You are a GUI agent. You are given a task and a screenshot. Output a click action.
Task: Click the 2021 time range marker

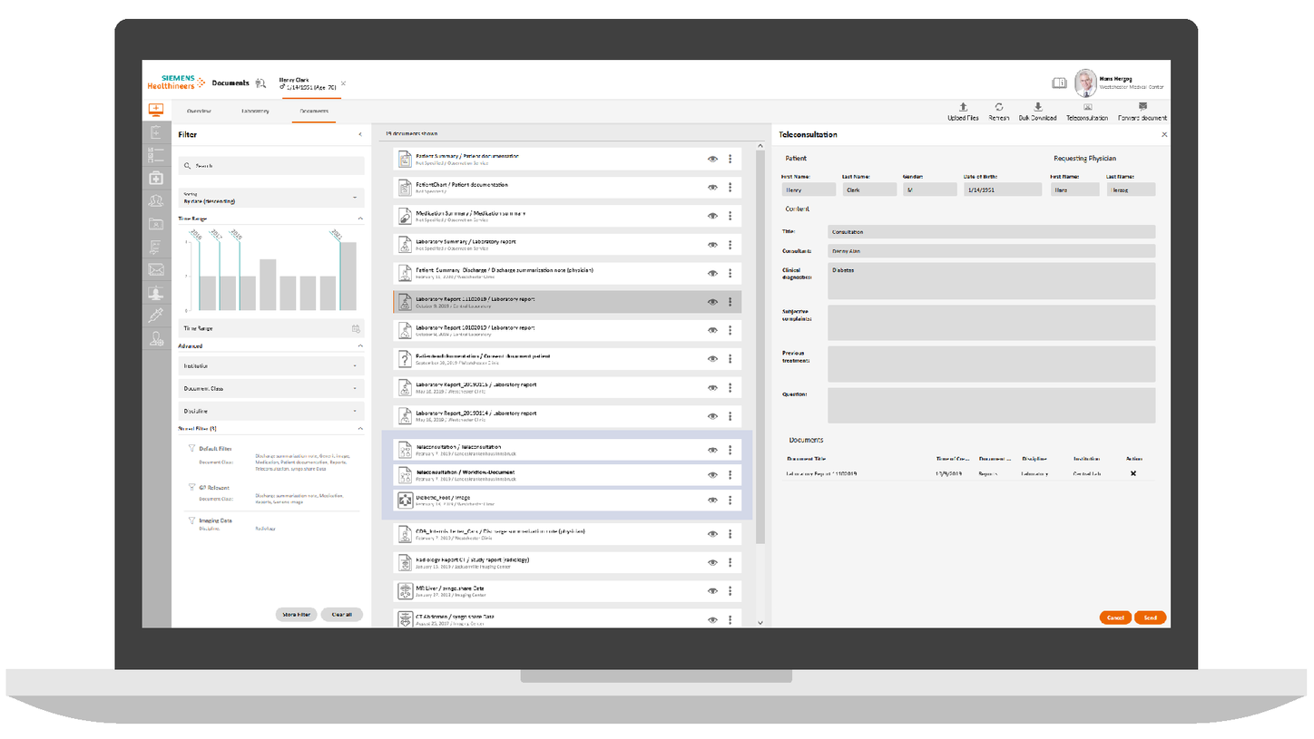(337, 234)
